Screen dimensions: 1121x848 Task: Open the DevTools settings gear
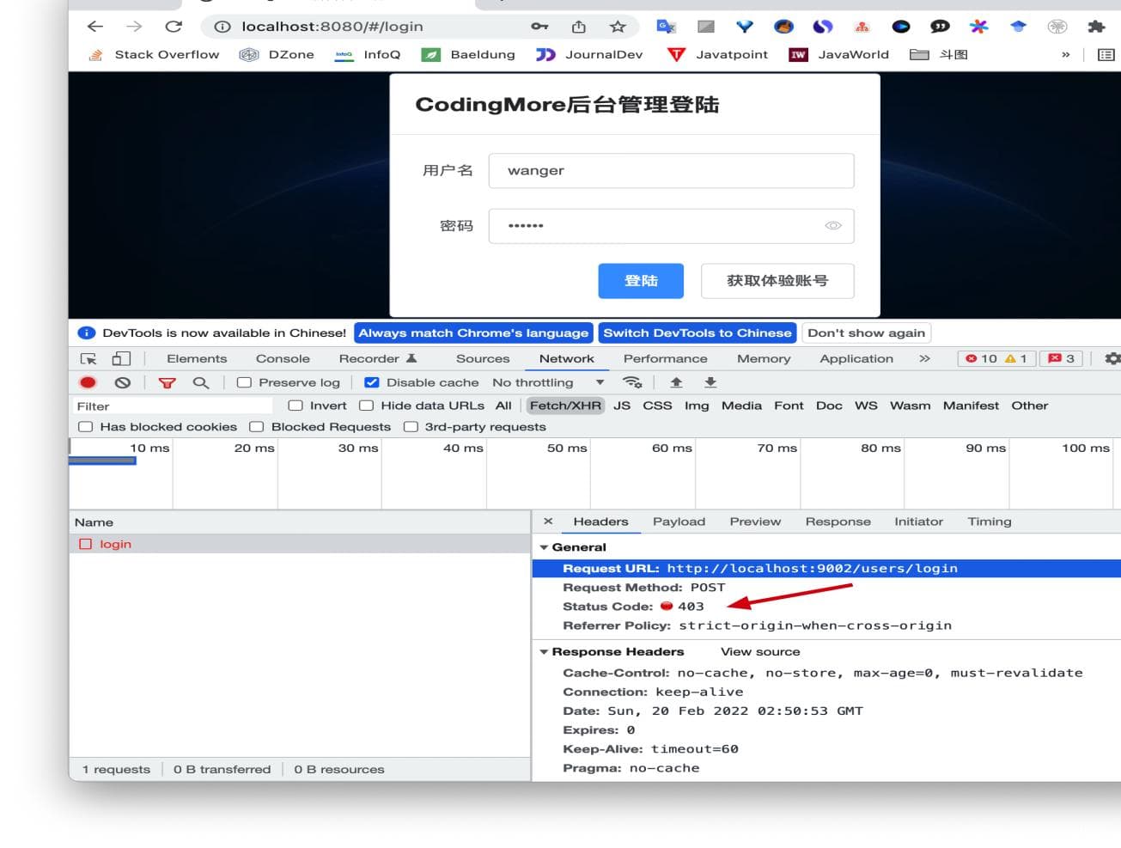pos(1112,358)
